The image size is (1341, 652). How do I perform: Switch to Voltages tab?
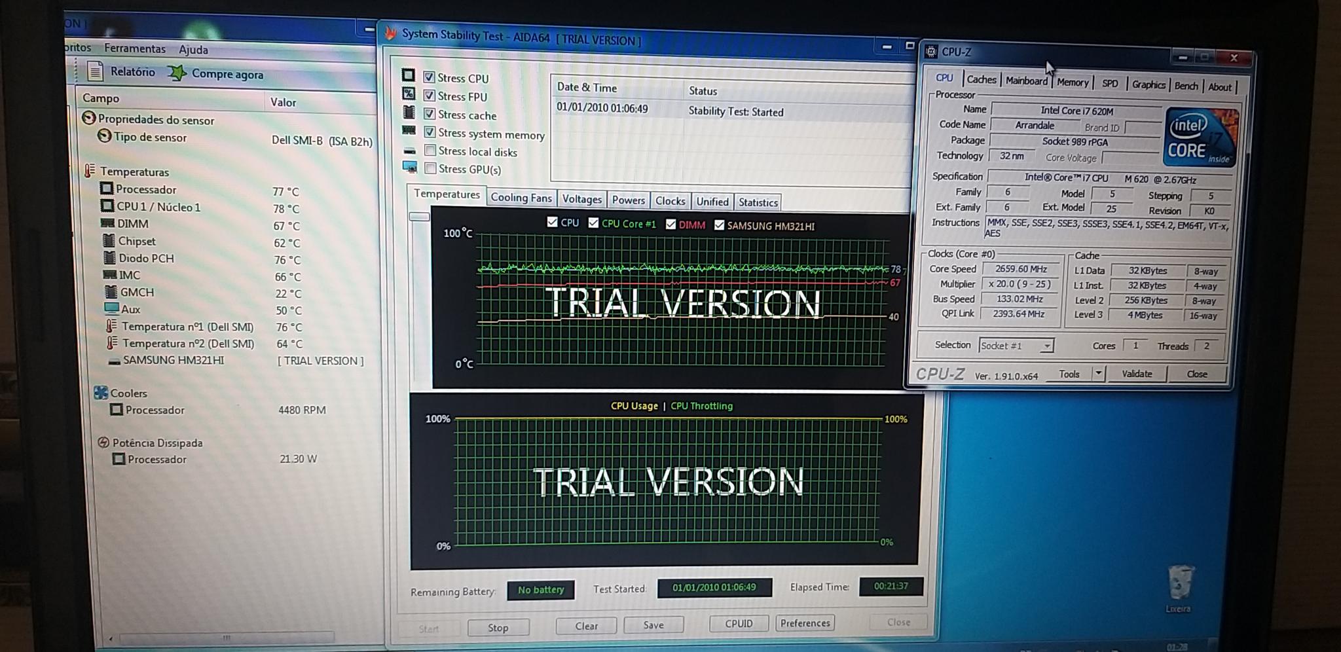(x=581, y=199)
